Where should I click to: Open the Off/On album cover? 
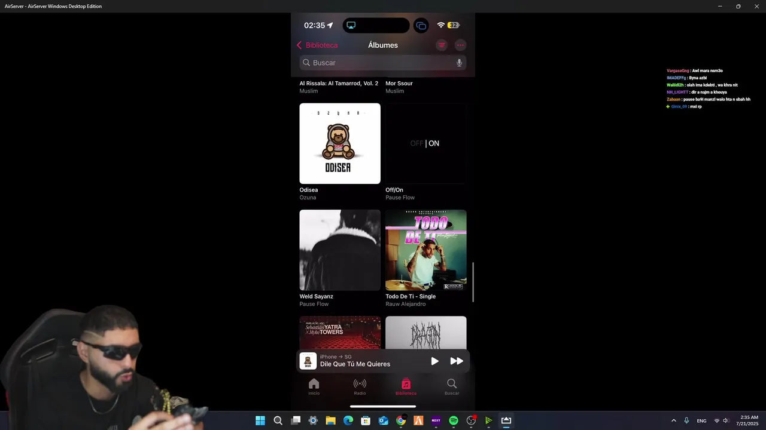[x=426, y=143]
